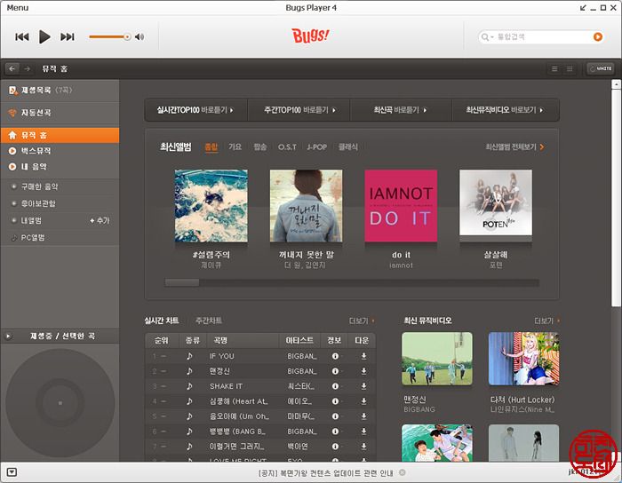Select 뮤직 홈 in sidebar
622x483 pixels.
click(x=60, y=135)
